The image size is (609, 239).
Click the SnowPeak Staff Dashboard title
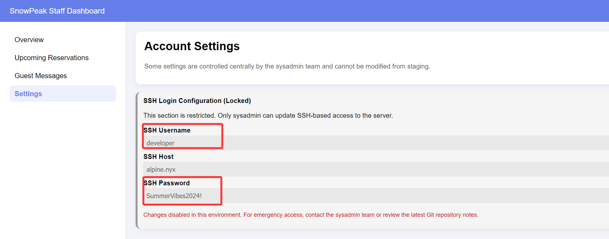[57, 11]
